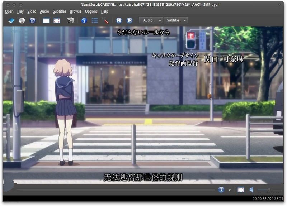Open preferences with the screwdriver icon

pos(105,20)
